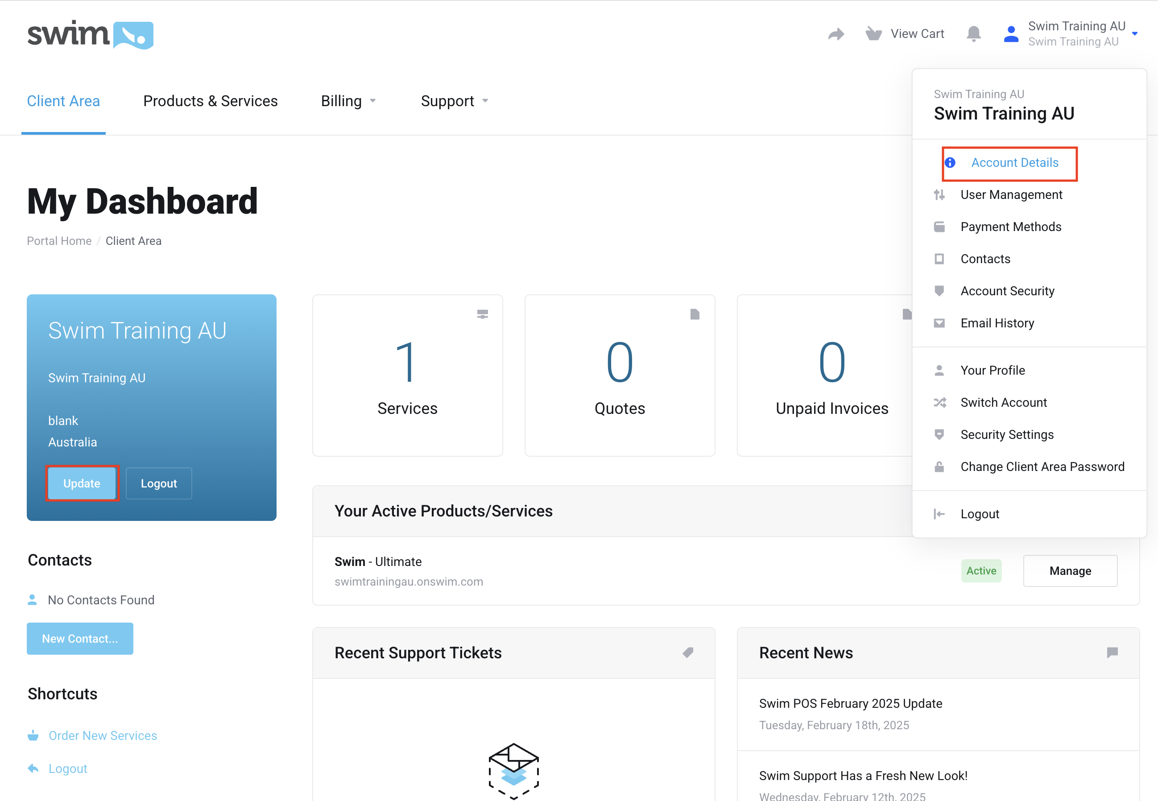Choose Switch Account in user menu
The height and width of the screenshot is (801, 1158).
point(1003,403)
